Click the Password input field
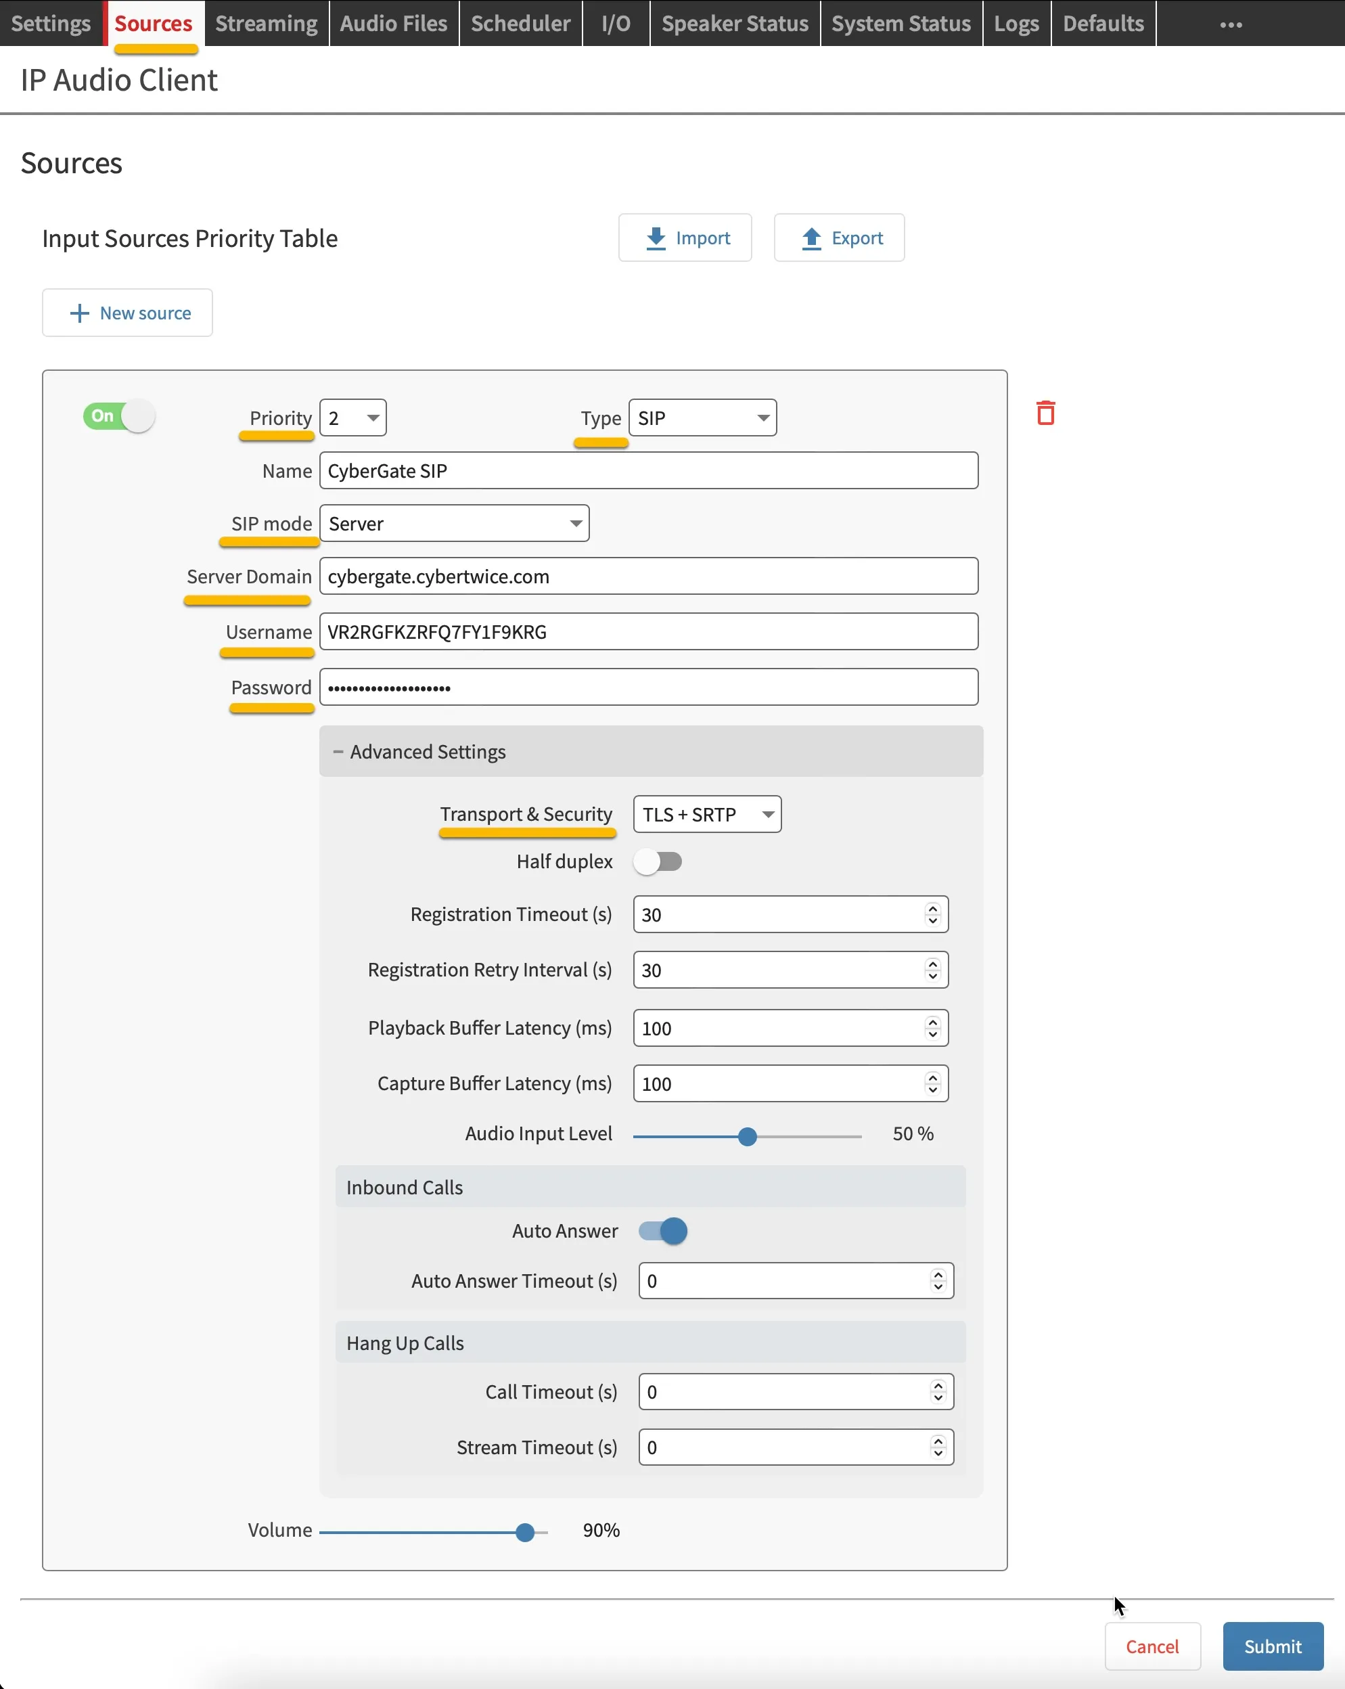The width and height of the screenshot is (1345, 1689). 649,687
